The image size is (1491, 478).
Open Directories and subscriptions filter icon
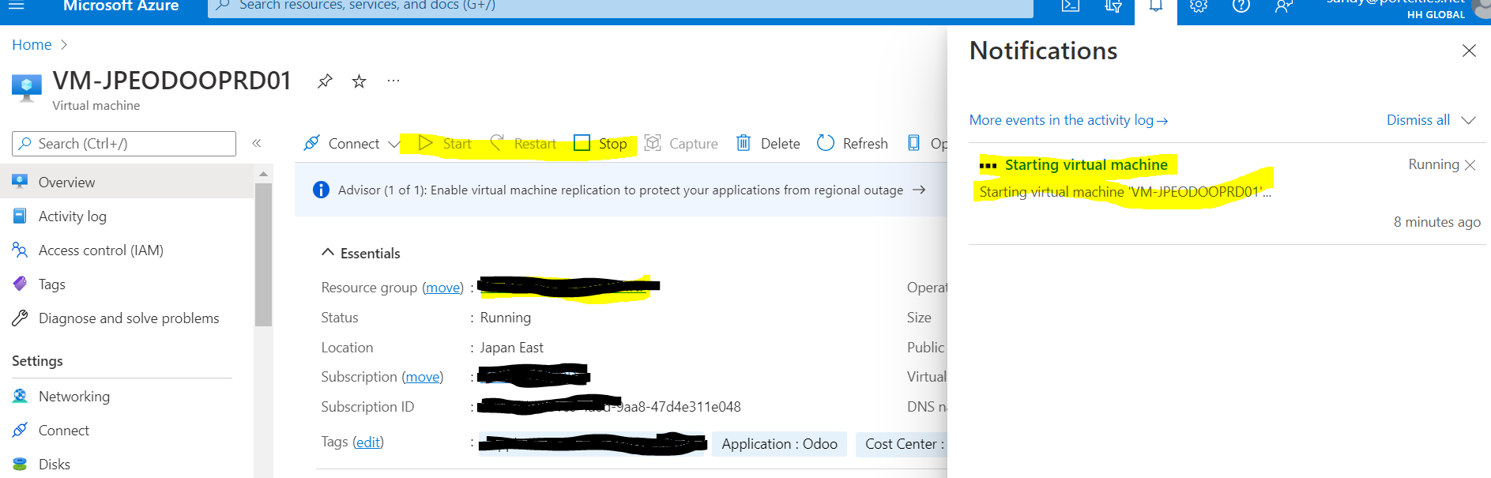coord(1113,6)
